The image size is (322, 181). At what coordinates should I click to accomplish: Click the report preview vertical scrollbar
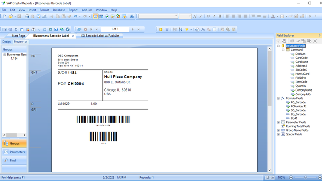[270, 110]
